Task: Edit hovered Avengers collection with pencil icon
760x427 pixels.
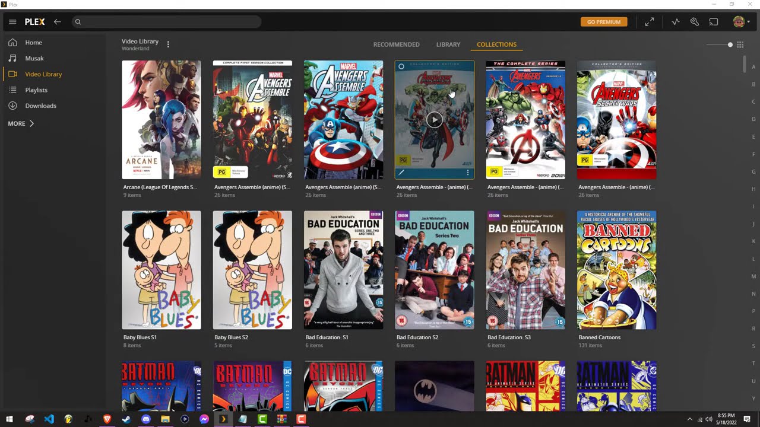Action: pos(401,173)
